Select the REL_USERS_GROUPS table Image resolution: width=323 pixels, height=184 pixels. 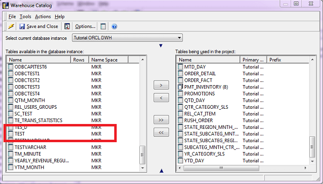tap(35, 107)
